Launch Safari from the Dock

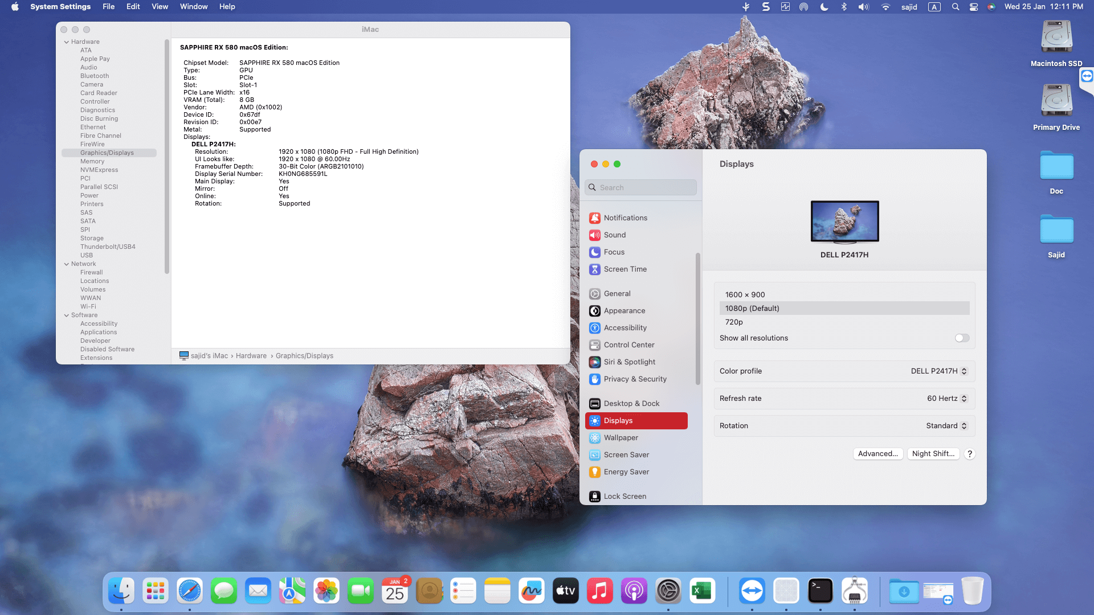coord(190,591)
